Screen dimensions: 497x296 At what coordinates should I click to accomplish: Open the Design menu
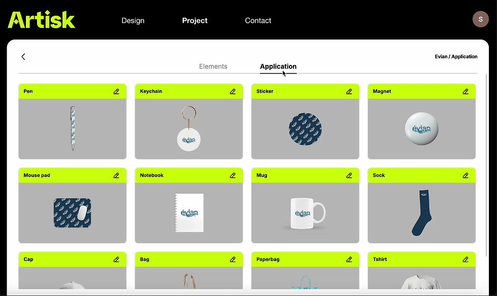click(x=133, y=21)
